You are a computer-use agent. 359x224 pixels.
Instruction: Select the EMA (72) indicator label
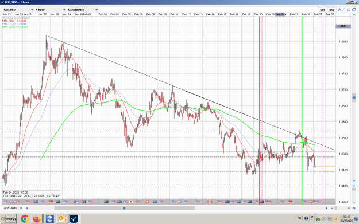(x=14, y=24)
